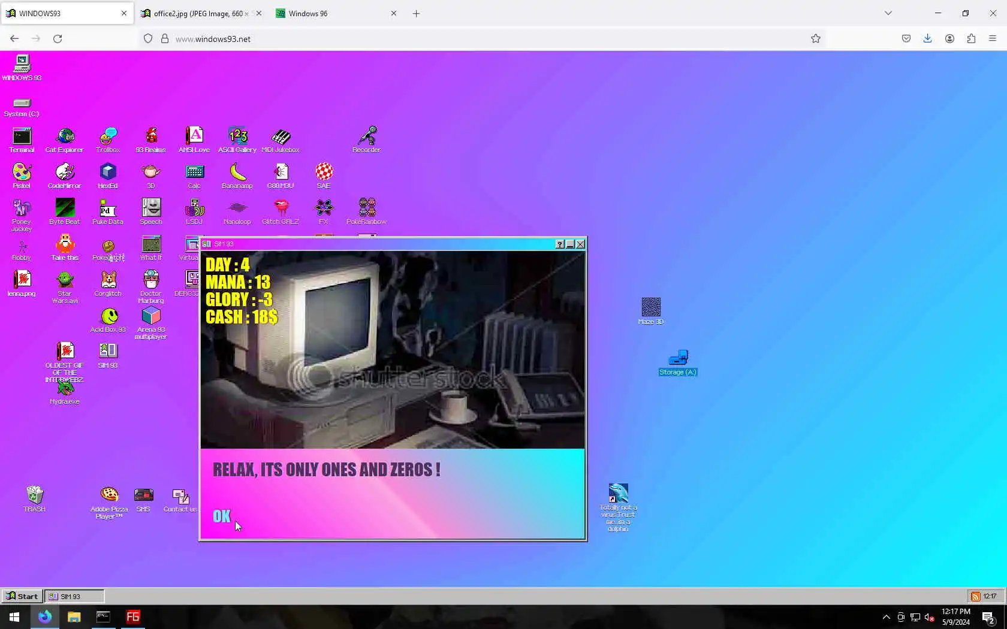Open the Recorder microphone icon
Viewport: 1007px width, 629px height.
click(x=366, y=140)
